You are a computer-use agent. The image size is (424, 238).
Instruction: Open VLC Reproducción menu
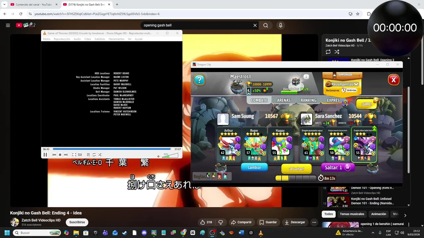point(62,39)
